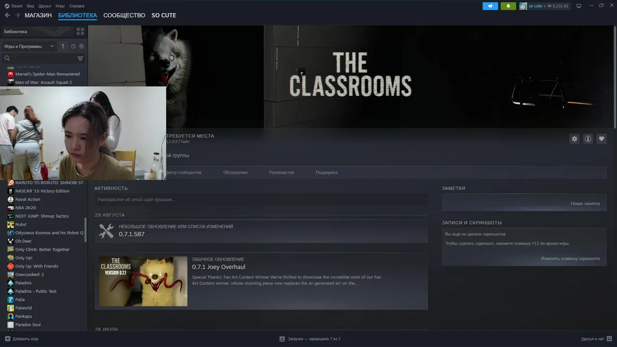Viewport: 617px width, 347px height.
Task: Click Marvel's Spider-Man Remastered icon
Action: (11, 74)
